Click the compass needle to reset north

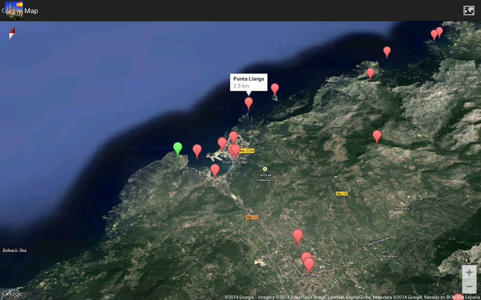click(11, 34)
